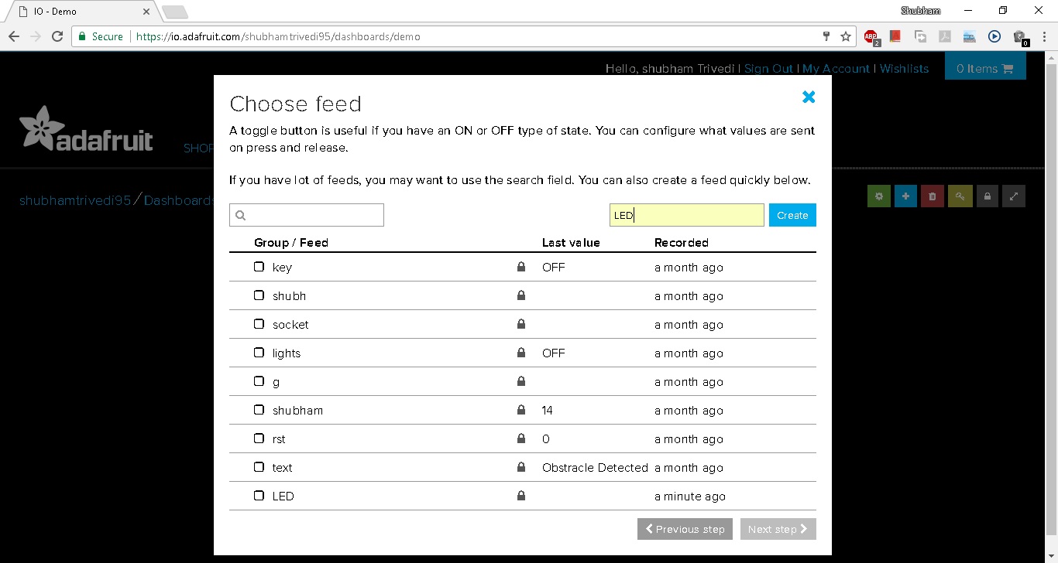Click the Group / Feed column header

[291, 243]
